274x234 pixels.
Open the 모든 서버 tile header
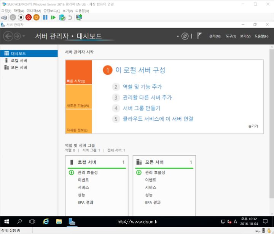pos(164,162)
